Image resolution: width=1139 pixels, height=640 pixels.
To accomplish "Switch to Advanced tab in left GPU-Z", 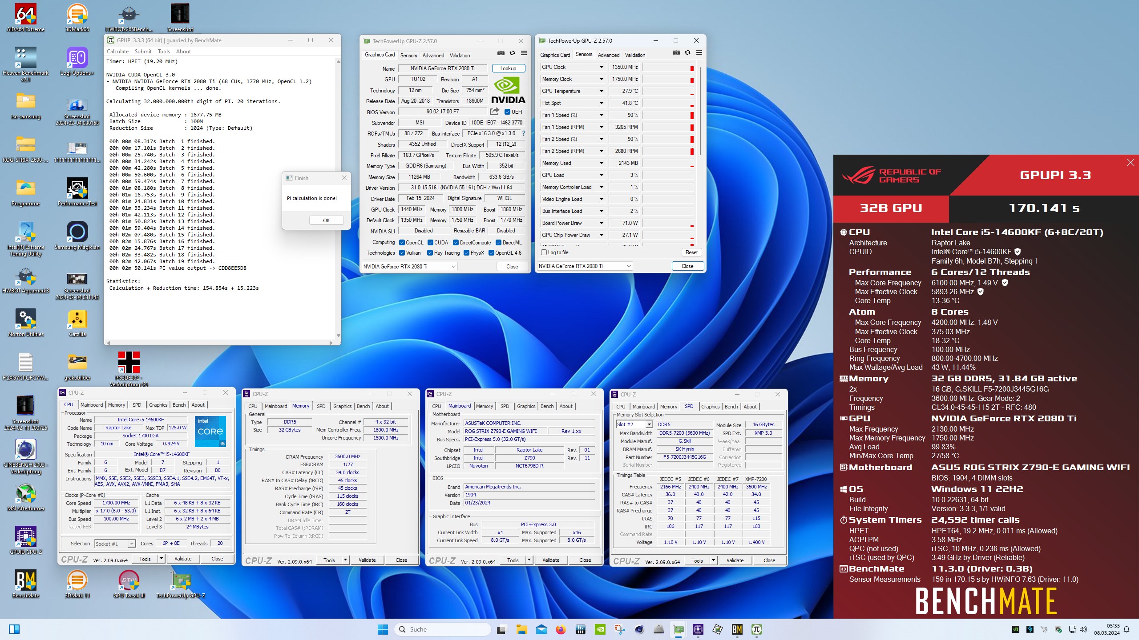I will 433,56.
